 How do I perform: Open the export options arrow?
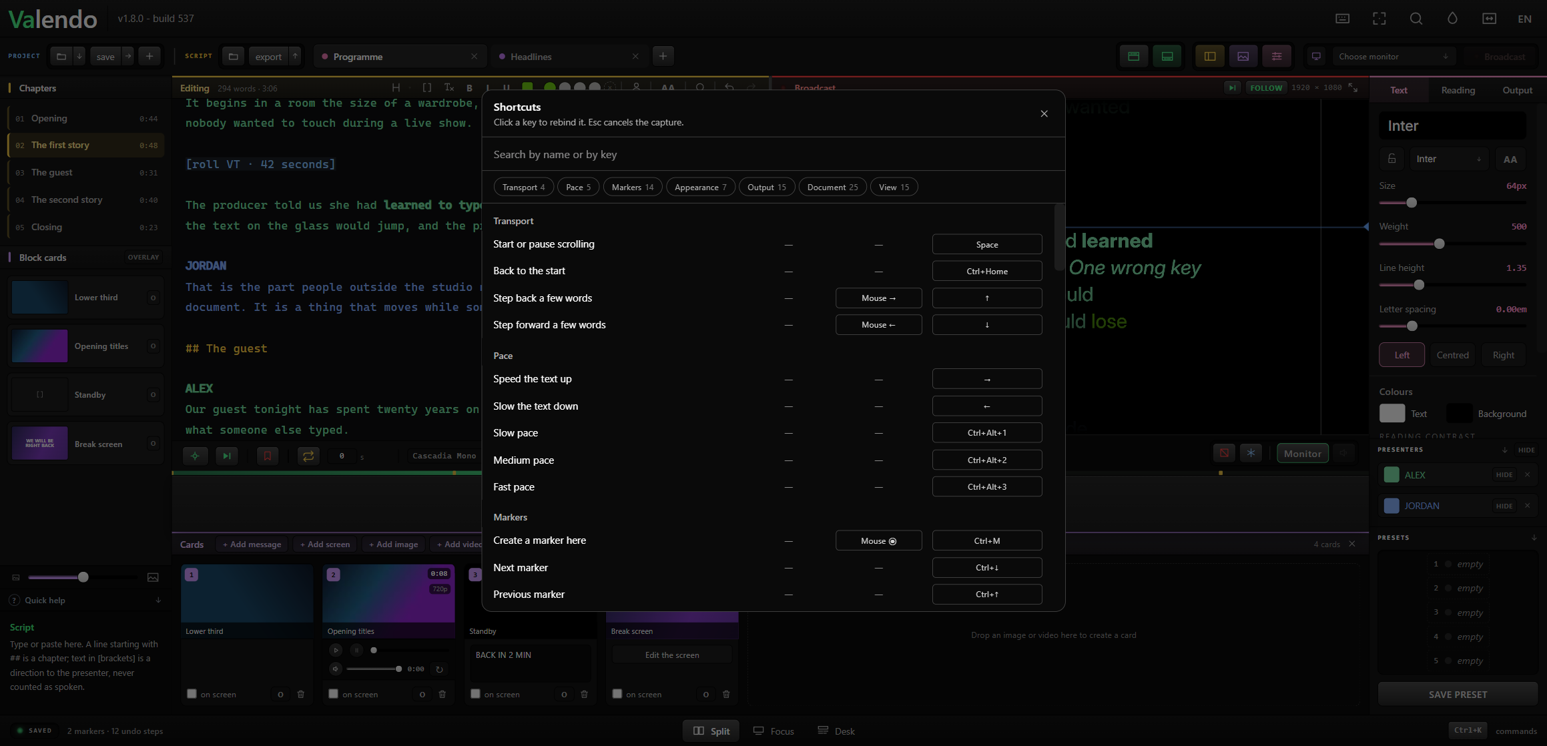pyautogui.click(x=295, y=56)
